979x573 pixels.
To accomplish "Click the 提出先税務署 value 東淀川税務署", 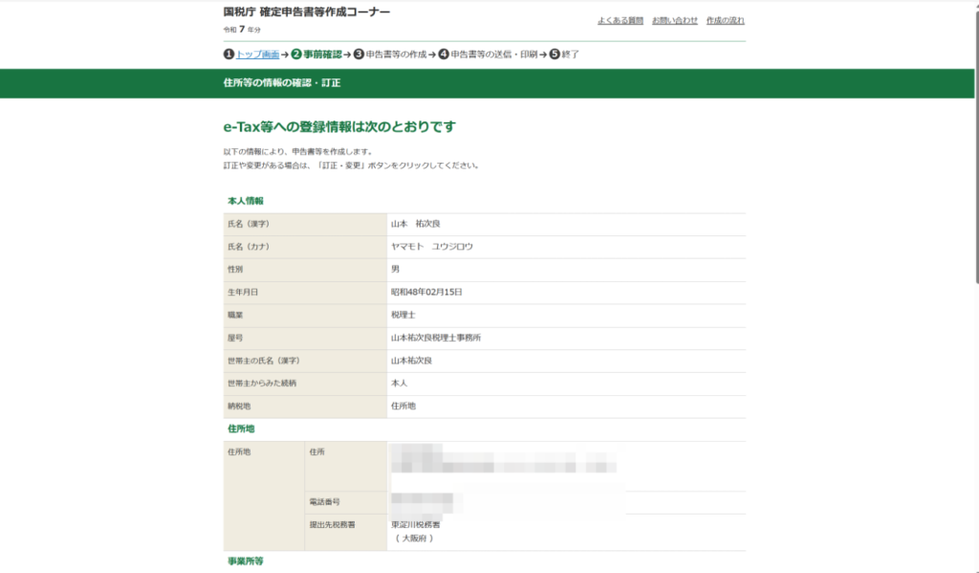I will pyautogui.click(x=416, y=525).
